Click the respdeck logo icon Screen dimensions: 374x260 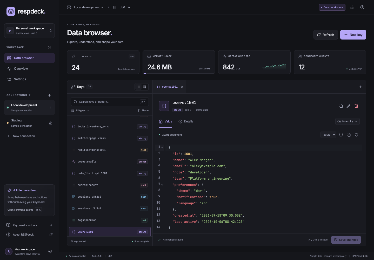[x=11, y=11]
